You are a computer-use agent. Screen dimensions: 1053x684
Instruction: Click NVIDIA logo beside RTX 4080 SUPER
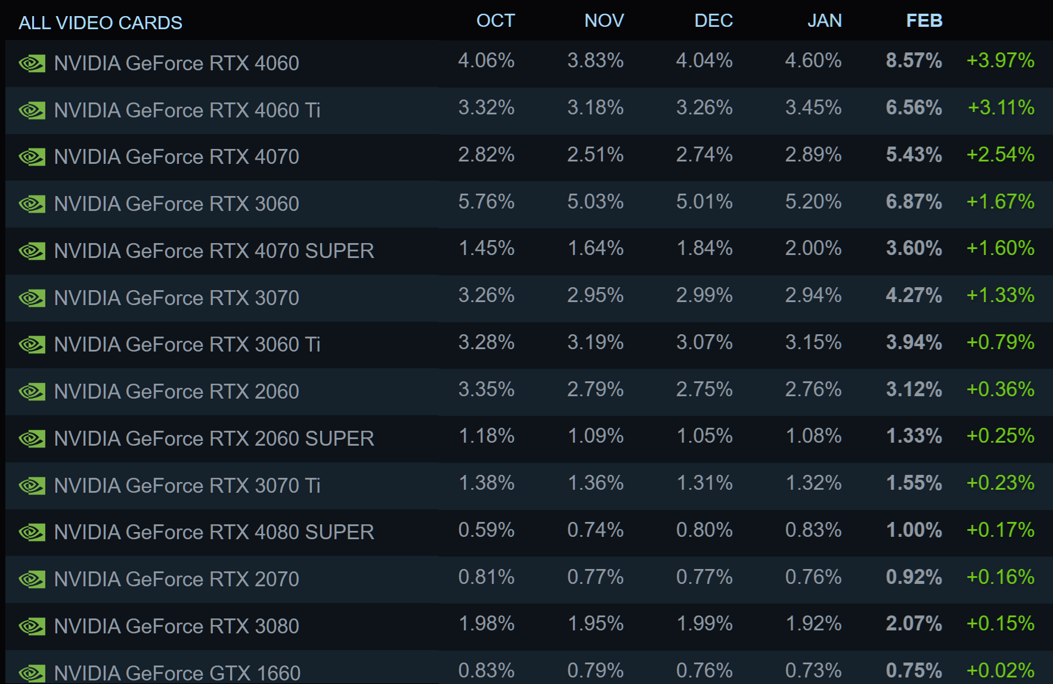pyautogui.click(x=32, y=533)
